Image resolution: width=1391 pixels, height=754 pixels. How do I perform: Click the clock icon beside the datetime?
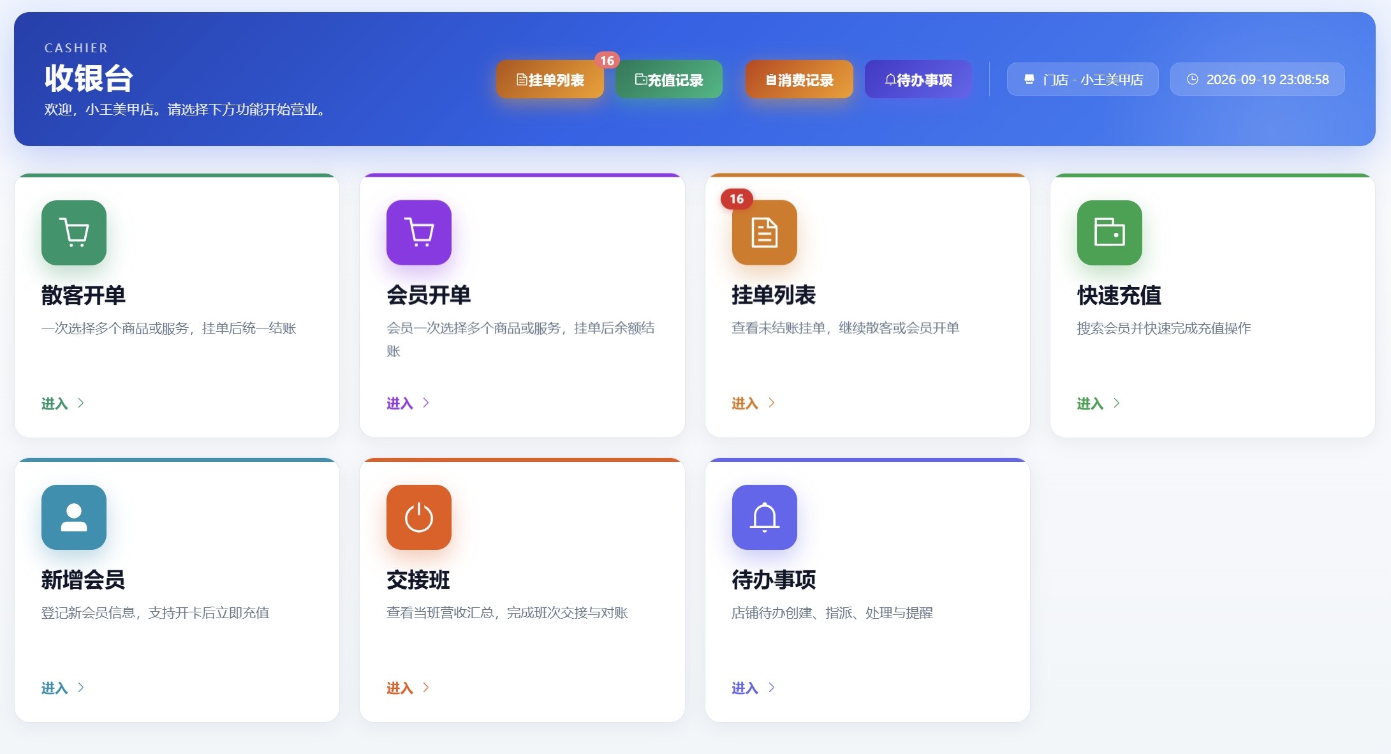tap(1192, 80)
